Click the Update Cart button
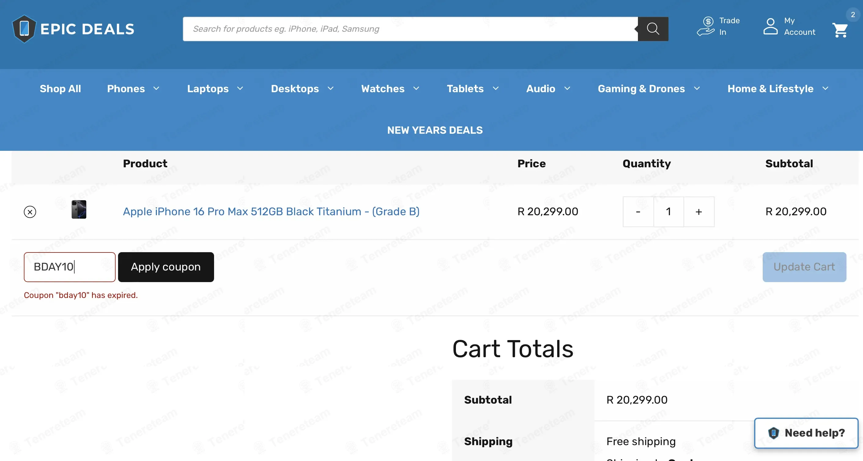The width and height of the screenshot is (863, 461). pos(804,267)
